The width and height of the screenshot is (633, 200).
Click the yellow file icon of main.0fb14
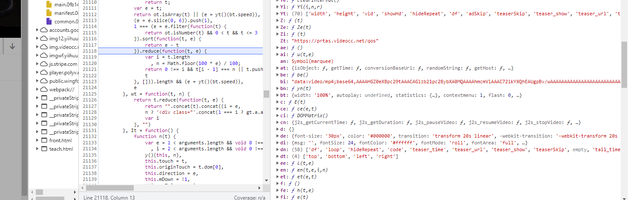point(49,5)
